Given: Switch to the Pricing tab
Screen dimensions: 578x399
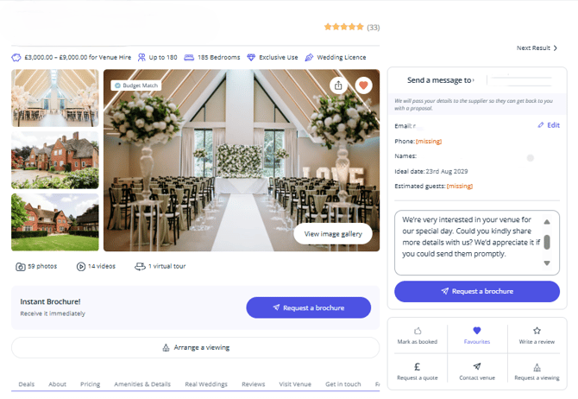Looking at the screenshot, I should click(x=90, y=384).
